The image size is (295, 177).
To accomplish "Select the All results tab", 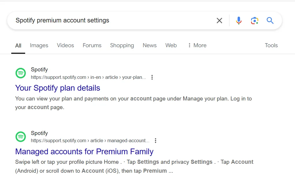I will (18, 45).
